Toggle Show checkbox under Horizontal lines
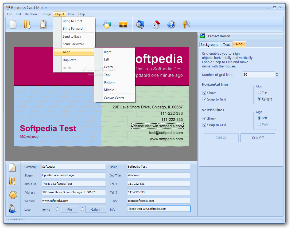This screenshot has width=291, height=229. pos(204,93)
